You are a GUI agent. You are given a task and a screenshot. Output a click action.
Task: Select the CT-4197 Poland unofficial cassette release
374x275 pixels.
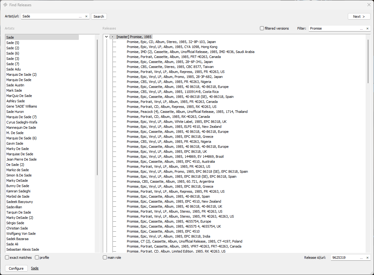(185, 241)
